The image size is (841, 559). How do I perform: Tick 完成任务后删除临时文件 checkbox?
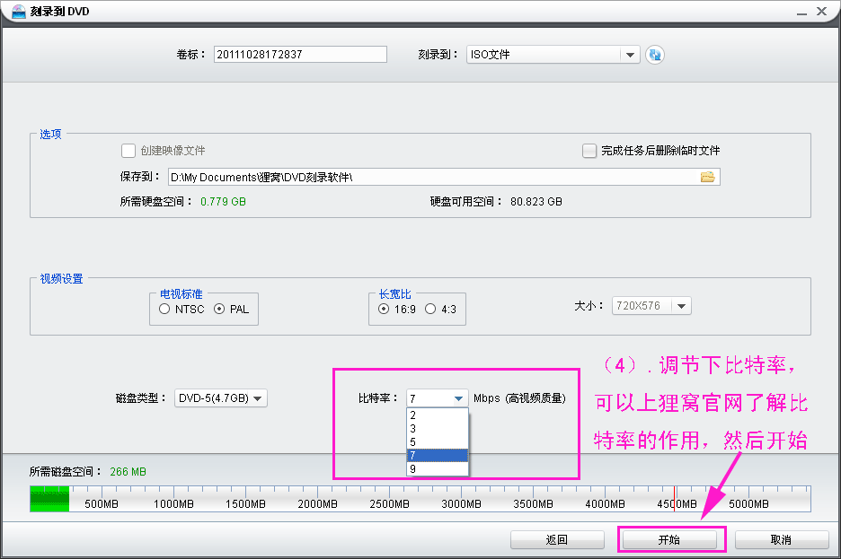point(589,151)
